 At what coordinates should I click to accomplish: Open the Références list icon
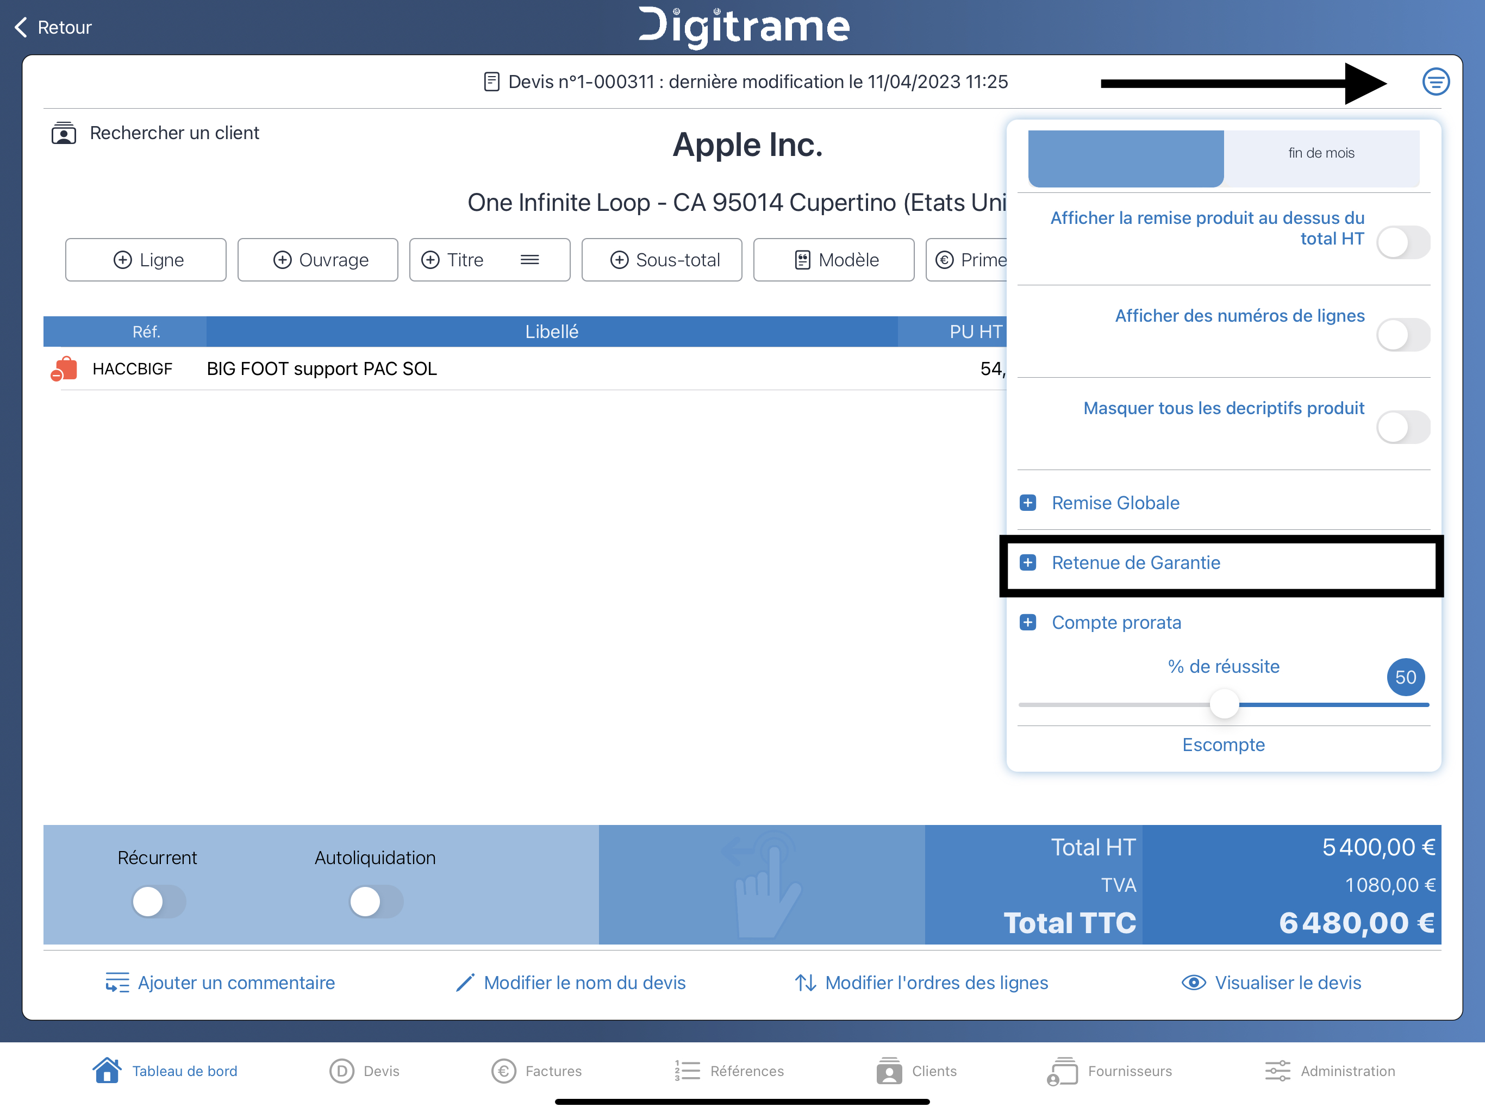pyautogui.click(x=687, y=1071)
